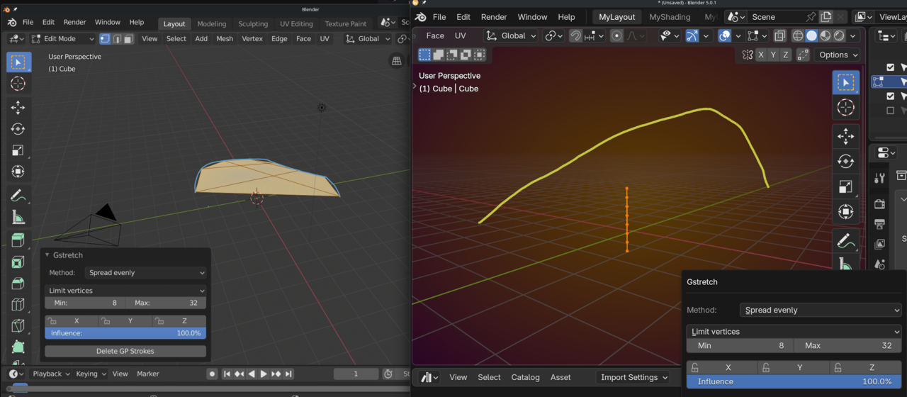Enable proportional editing in right header

616,35
